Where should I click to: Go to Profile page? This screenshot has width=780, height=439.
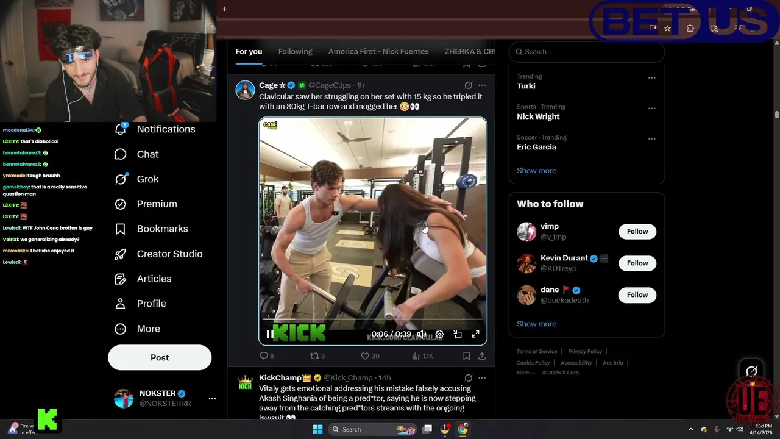pyautogui.click(x=140, y=304)
